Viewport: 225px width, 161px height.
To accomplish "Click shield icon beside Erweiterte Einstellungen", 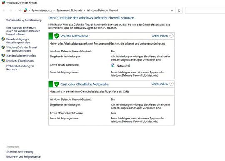I will pos(3,61).
